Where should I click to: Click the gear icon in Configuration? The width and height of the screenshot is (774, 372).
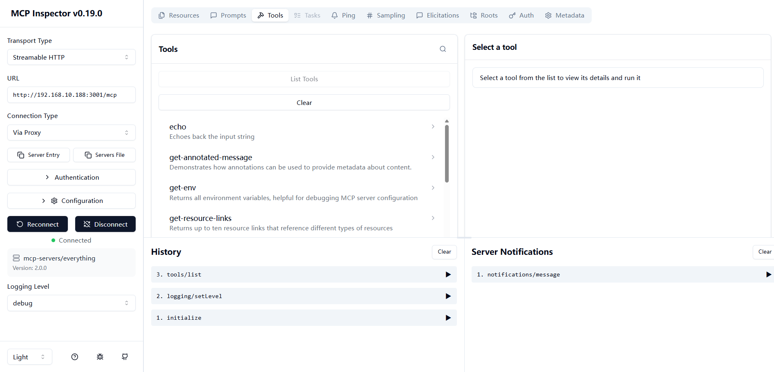pos(54,201)
